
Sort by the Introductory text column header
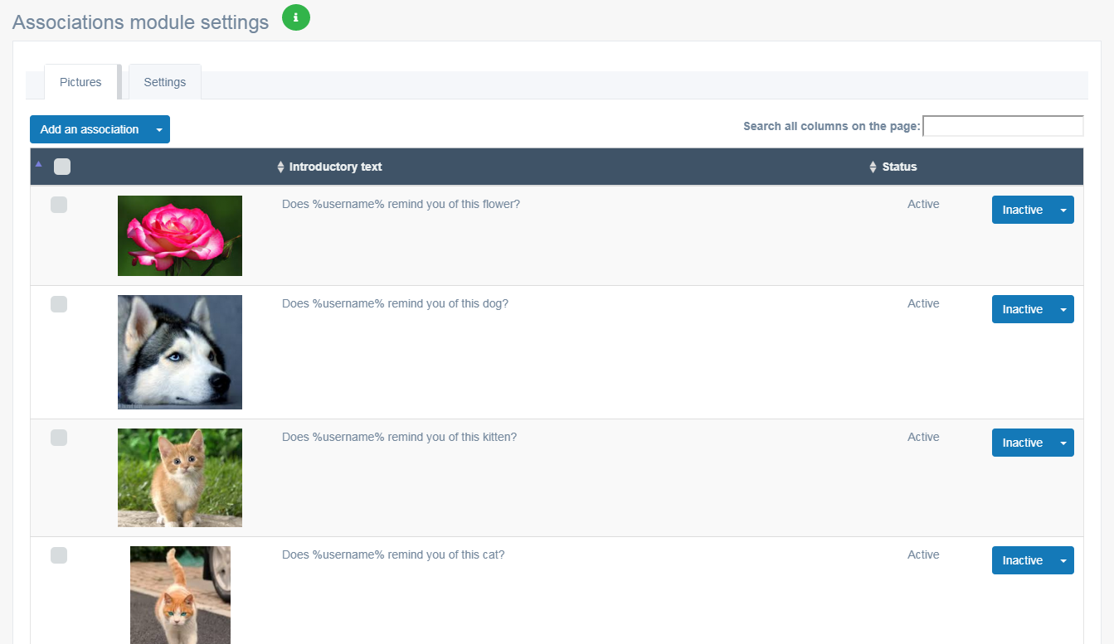point(335,167)
